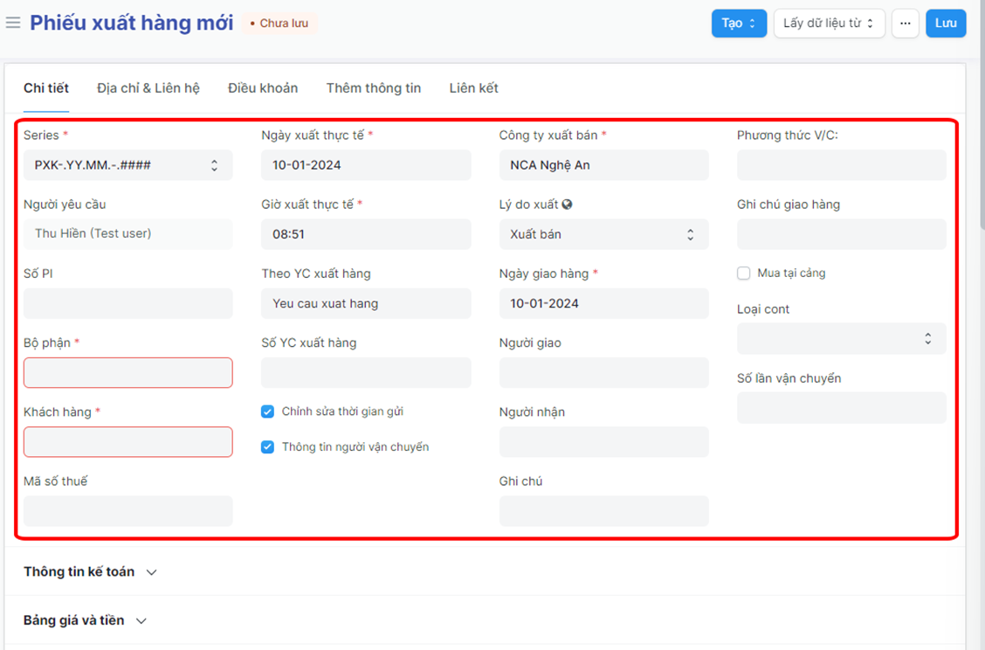Open the Điều khoản tab
This screenshot has height=650, width=985.
tap(263, 88)
